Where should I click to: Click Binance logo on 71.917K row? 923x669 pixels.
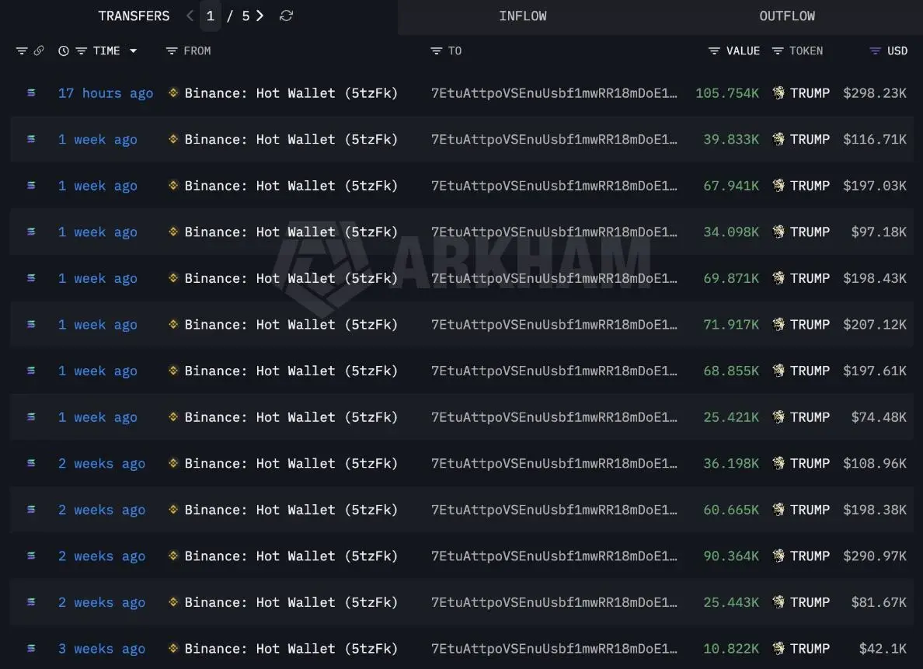tap(173, 324)
